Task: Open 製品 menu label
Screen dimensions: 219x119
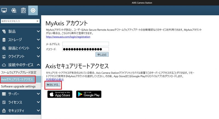Action: [x=12, y=31]
